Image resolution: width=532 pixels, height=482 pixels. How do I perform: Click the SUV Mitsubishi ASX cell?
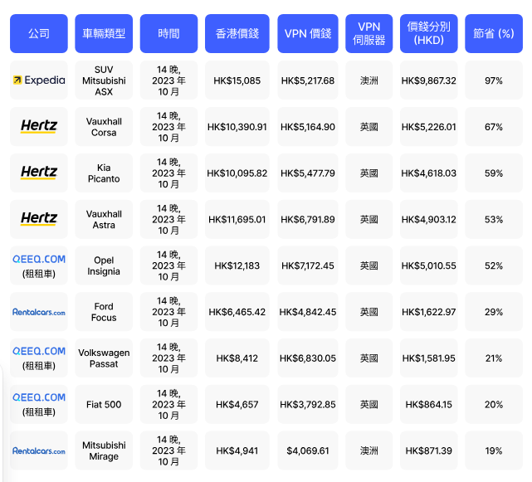104,80
